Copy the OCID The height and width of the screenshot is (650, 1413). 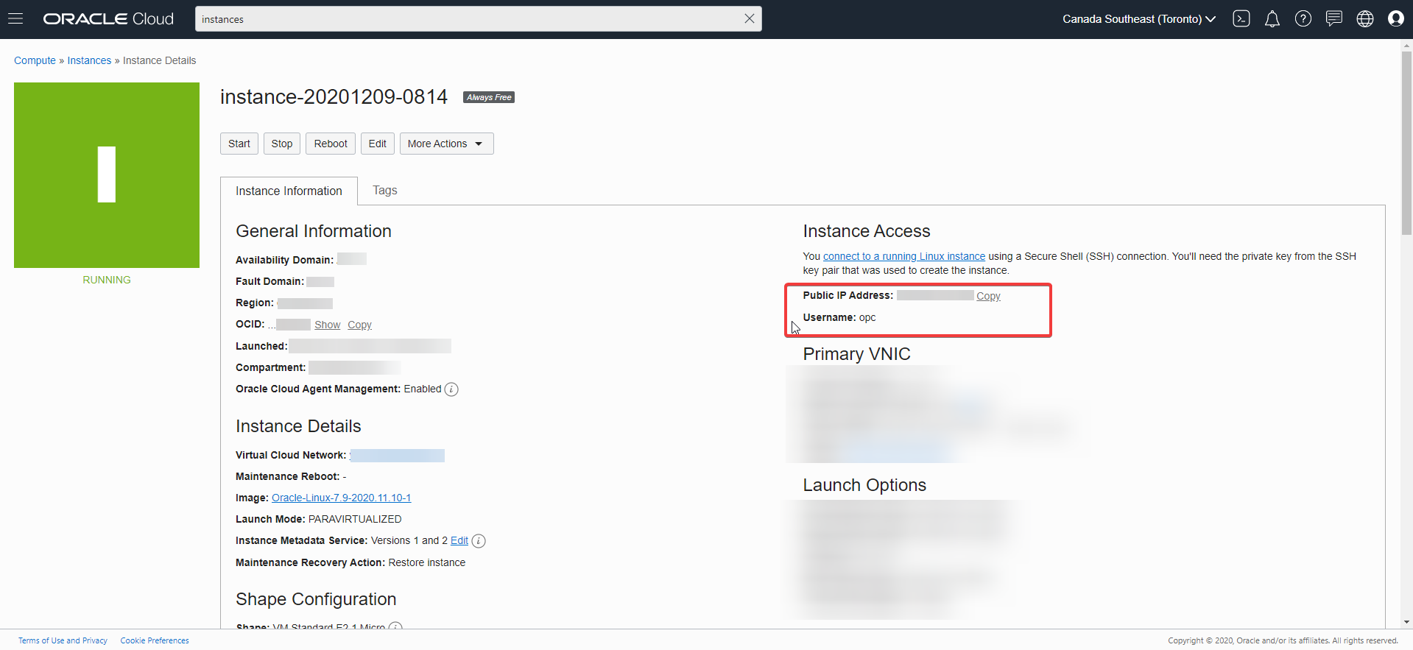(360, 325)
